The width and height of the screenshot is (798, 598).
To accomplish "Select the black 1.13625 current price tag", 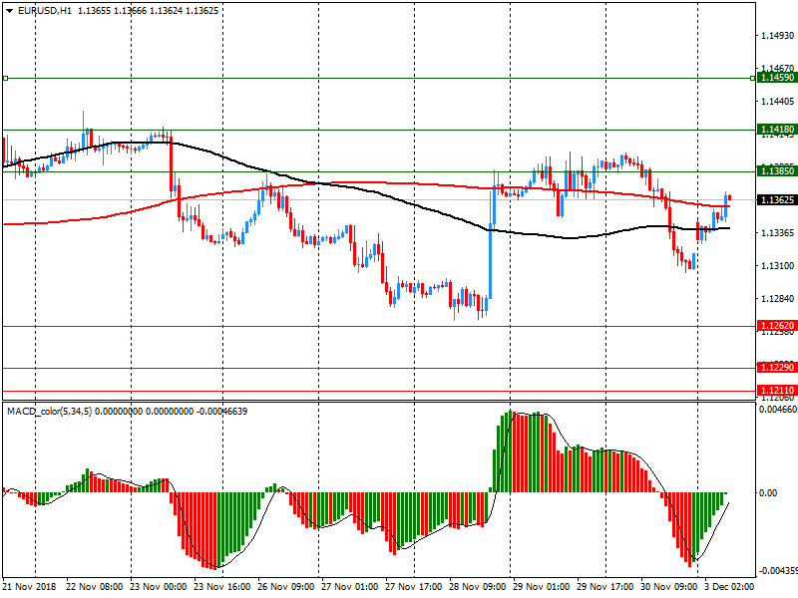I will (776, 200).
